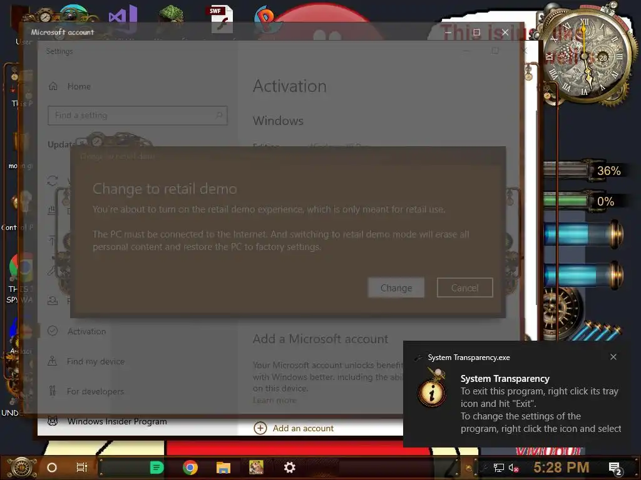641x480 pixels.
Task: Open the SWF file desktop icon
Action: click(x=221, y=19)
